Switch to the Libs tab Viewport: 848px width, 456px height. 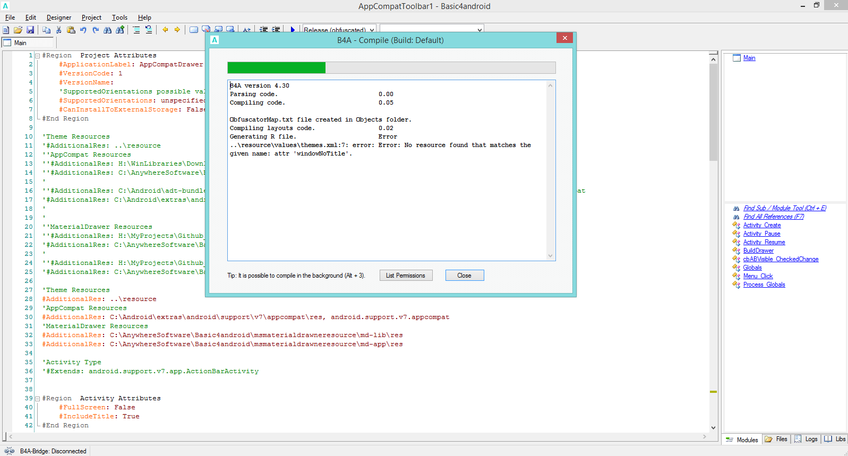coord(835,439)
